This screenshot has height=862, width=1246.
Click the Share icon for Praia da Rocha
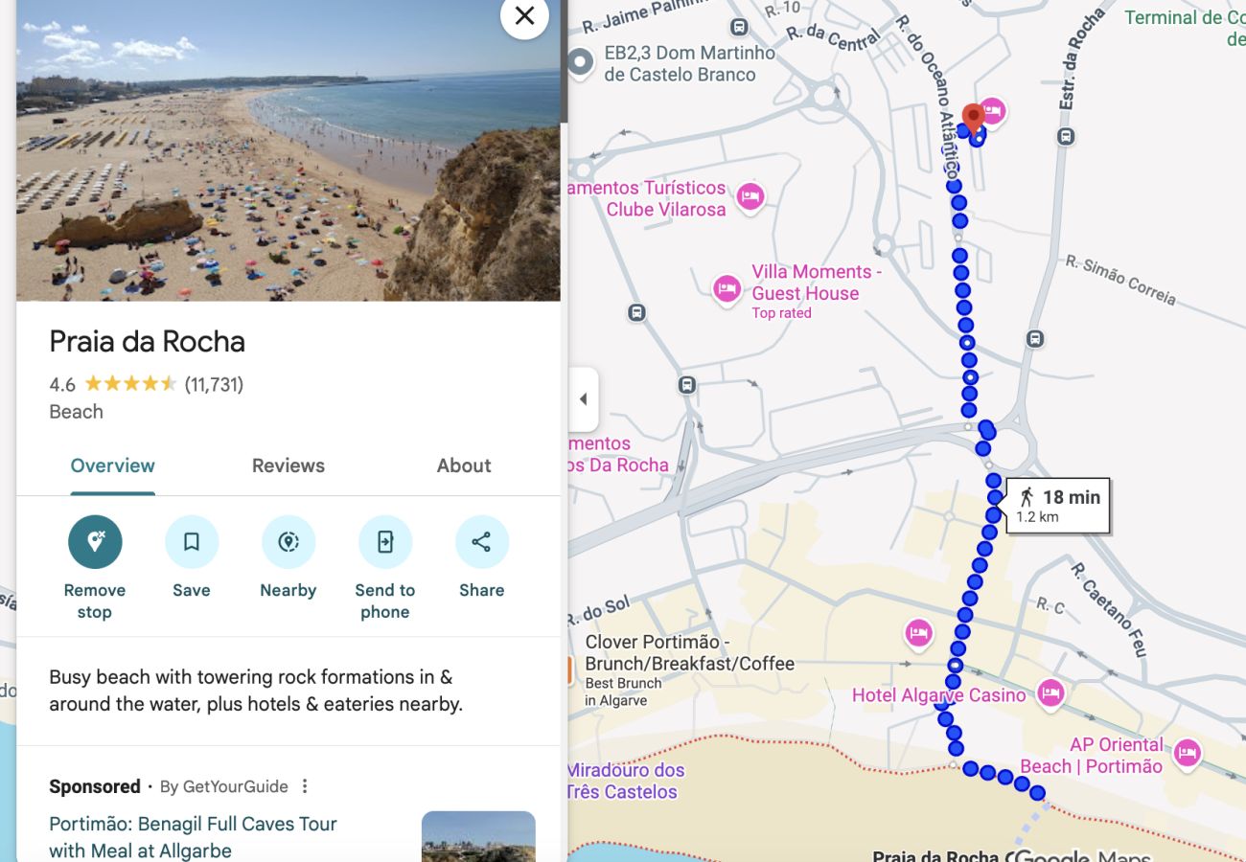point(481,541)
